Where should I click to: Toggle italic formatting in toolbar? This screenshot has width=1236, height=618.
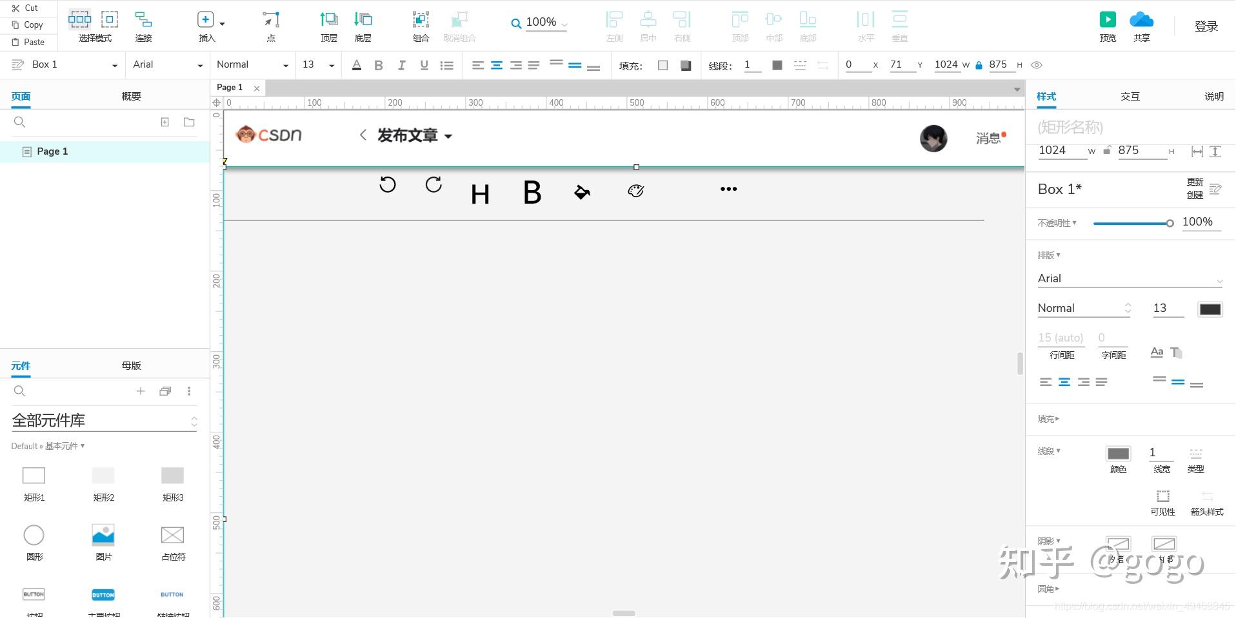pyautogui.click(x=401, y=65)
